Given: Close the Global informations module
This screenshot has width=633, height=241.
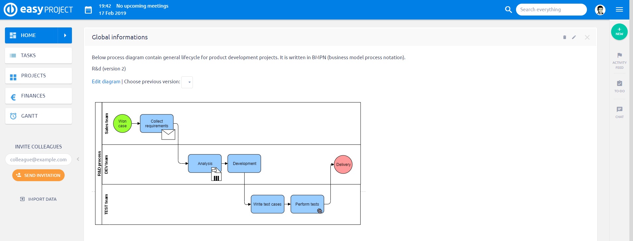Looking at the screenshot, I should click(587, 37).
